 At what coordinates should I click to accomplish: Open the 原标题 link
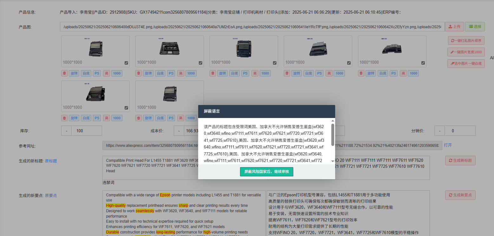pos(51,161)
